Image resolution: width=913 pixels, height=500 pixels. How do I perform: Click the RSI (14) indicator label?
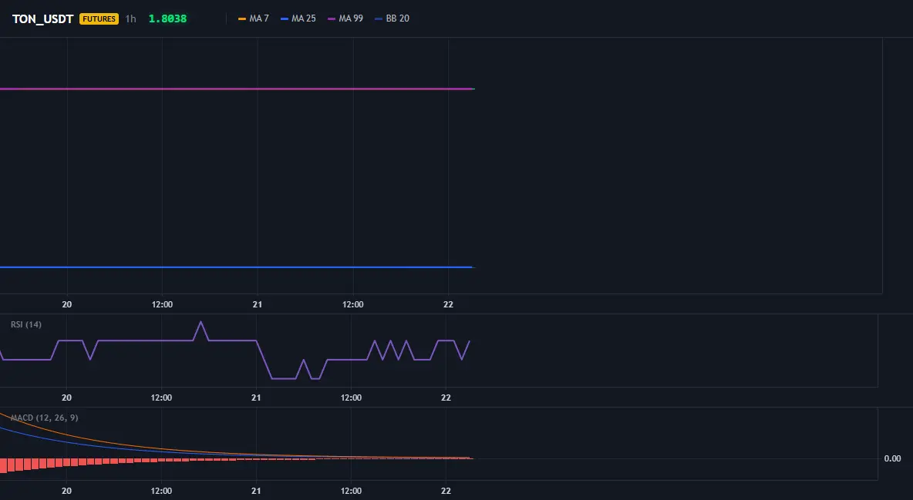(x=26, y=324)
